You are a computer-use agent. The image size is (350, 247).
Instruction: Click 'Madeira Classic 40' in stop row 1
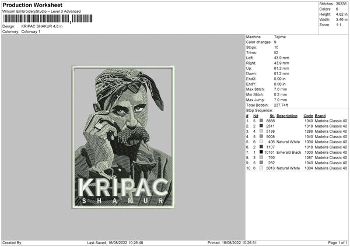331,121
